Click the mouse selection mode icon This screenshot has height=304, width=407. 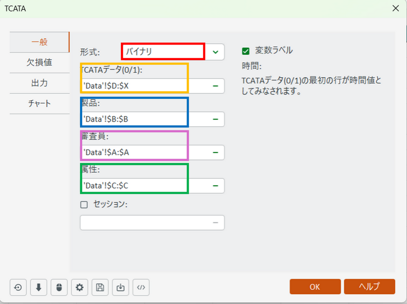[59, 287]
